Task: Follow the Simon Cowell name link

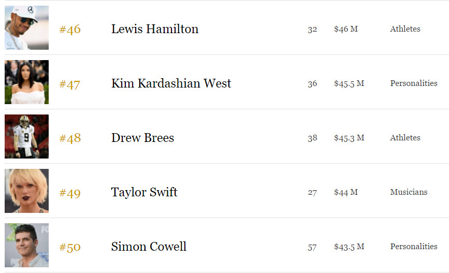Action: pos(149,247)
